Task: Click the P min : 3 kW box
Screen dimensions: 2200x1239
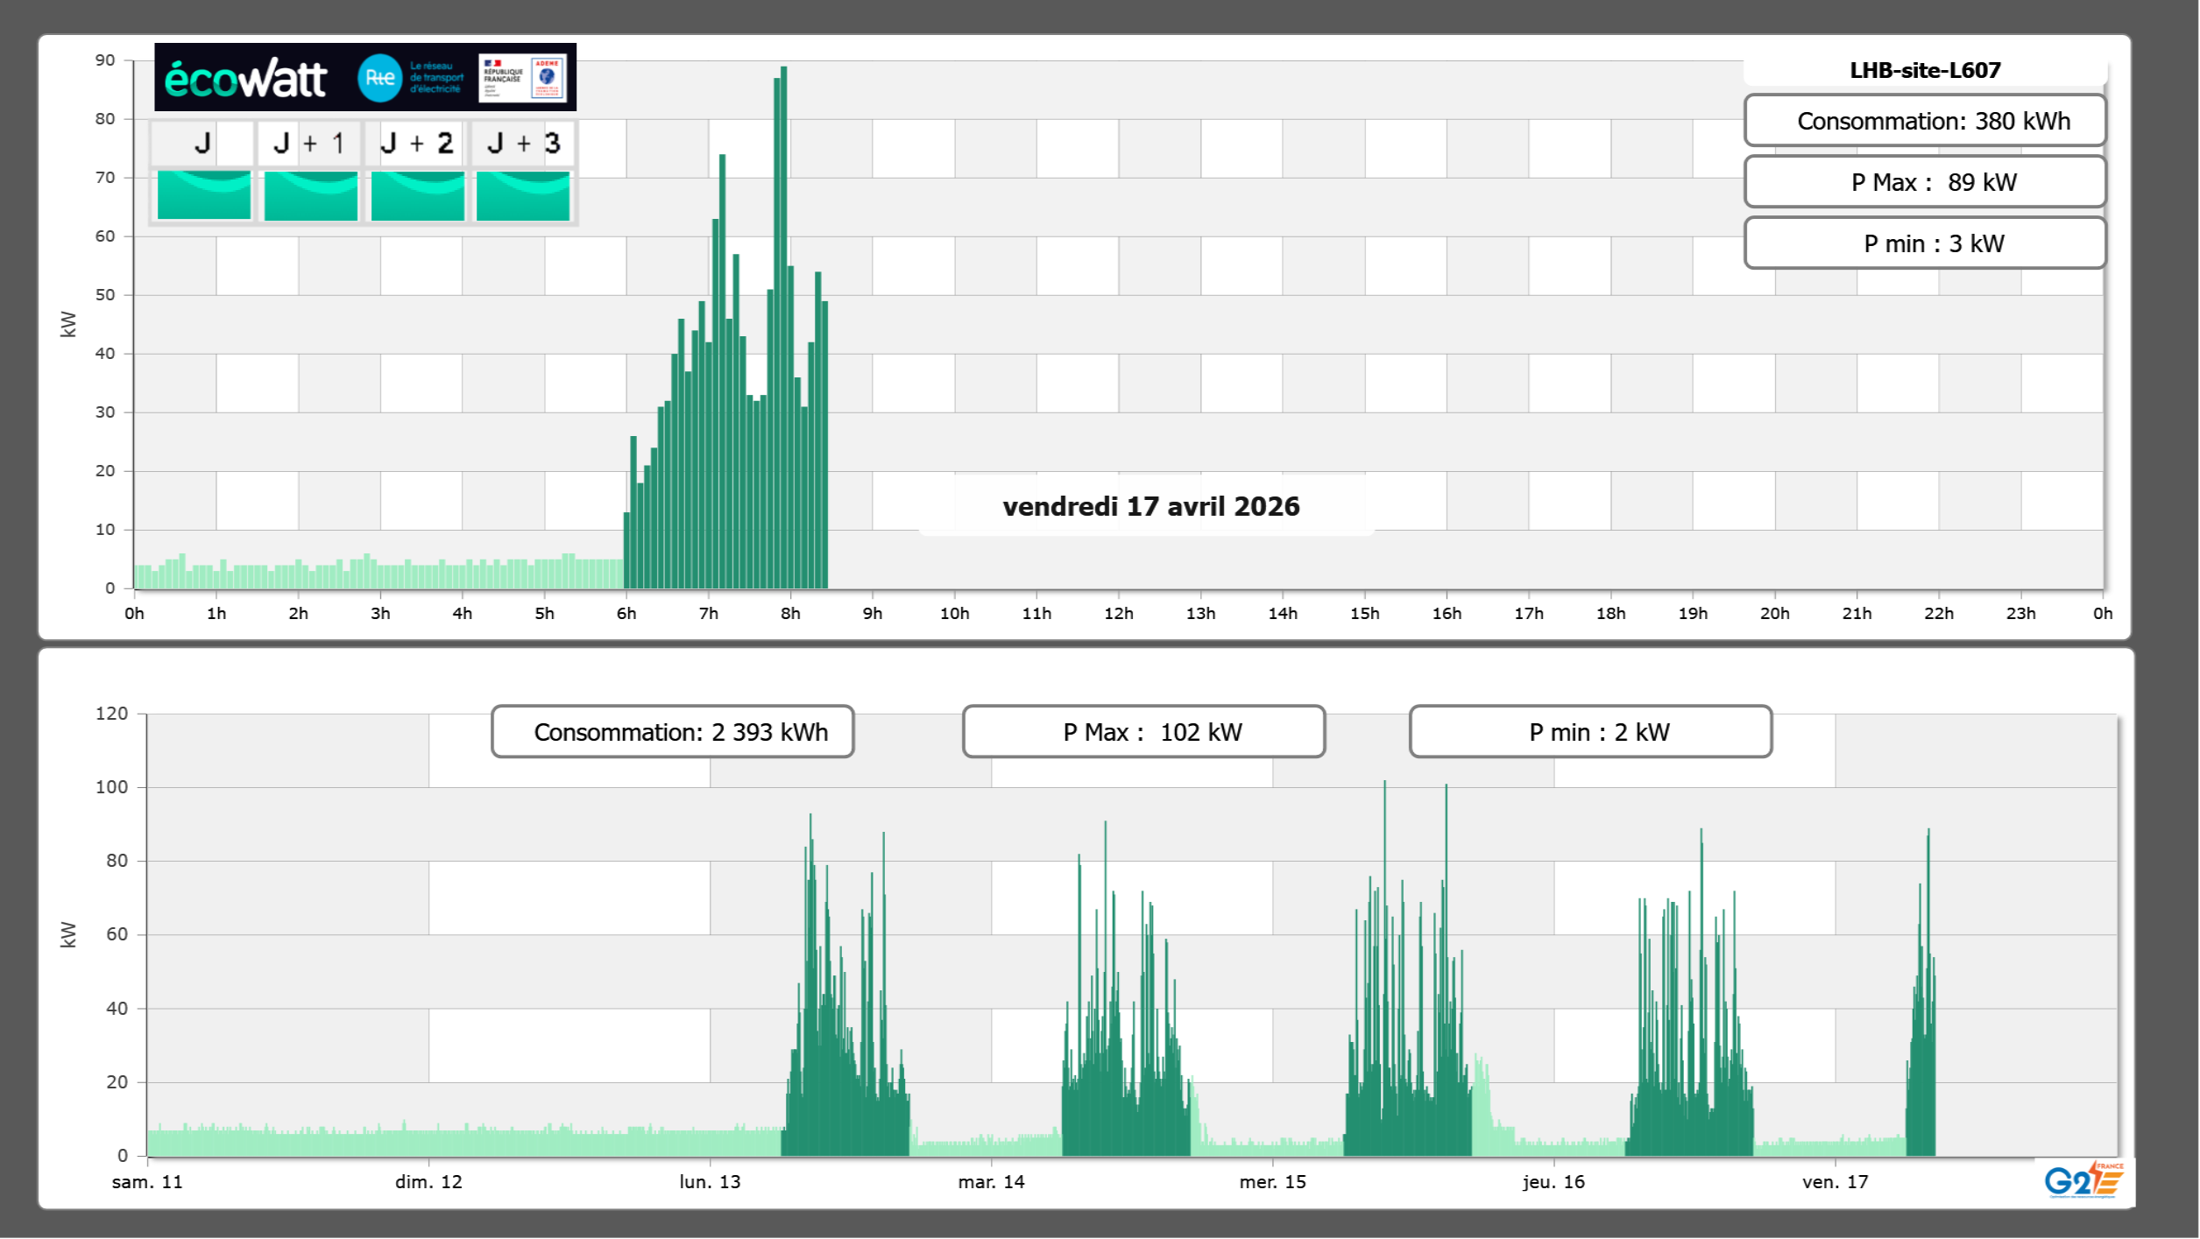Action: click(1924, 243)
